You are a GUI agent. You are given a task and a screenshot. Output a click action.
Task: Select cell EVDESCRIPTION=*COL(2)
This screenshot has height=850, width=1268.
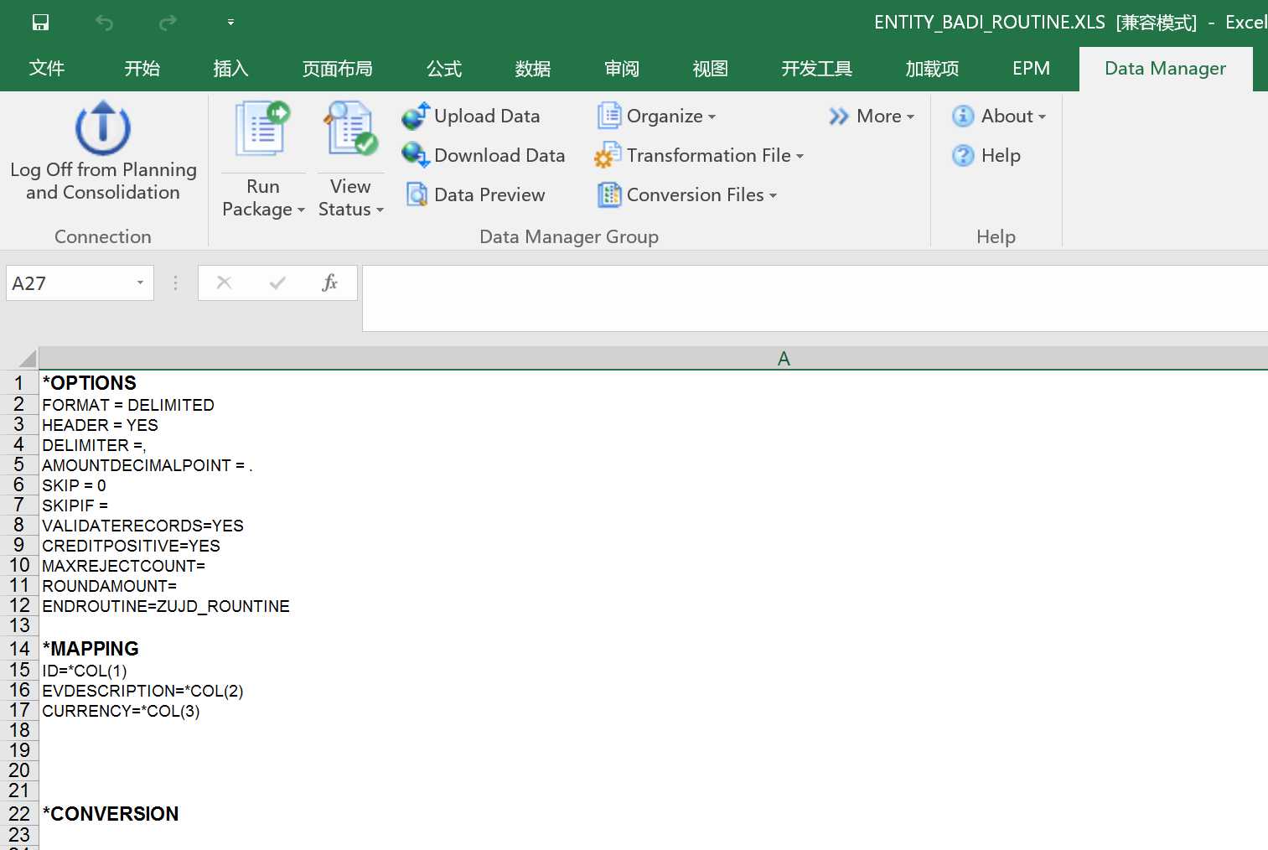click(x=654, y=691)
